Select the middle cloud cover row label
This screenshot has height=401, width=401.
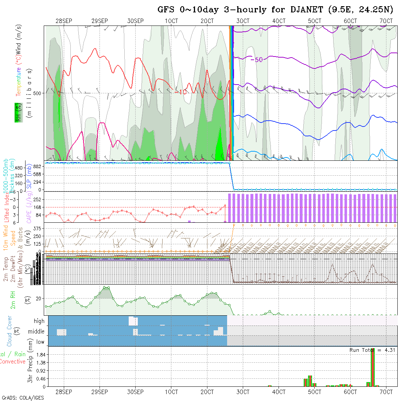pyautogui.click(x=36, y=332)
